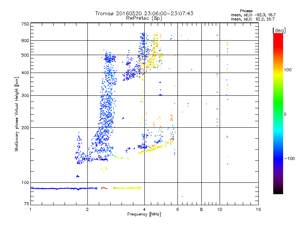Click the x-axis tick label '6'

[177, 209]
